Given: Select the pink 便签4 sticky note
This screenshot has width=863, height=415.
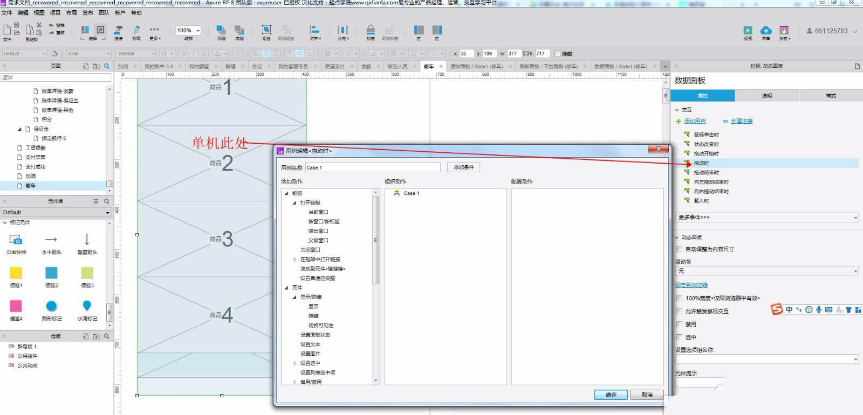Looking at the screenshot, I should [16, 306].
